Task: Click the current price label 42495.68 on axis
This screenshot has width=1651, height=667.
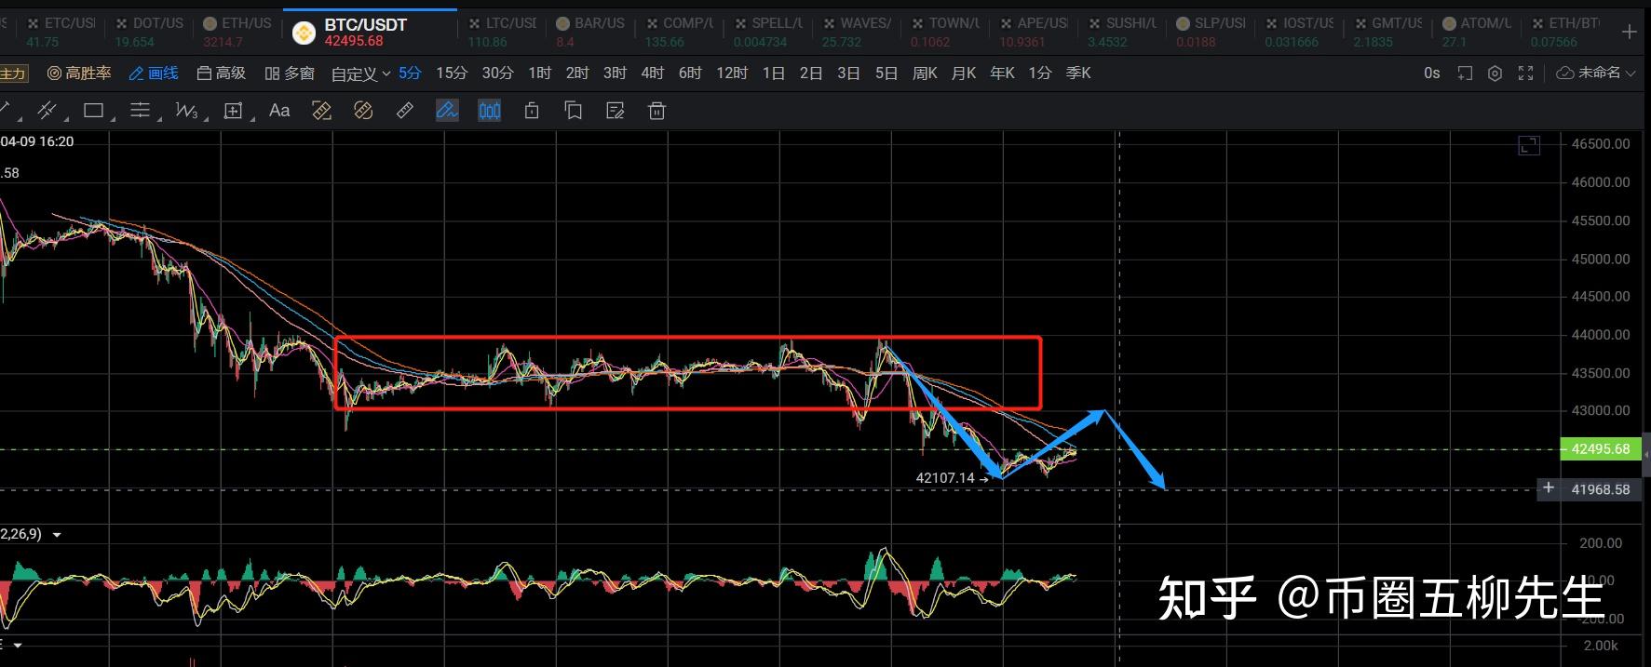Action: point(1600,448)
